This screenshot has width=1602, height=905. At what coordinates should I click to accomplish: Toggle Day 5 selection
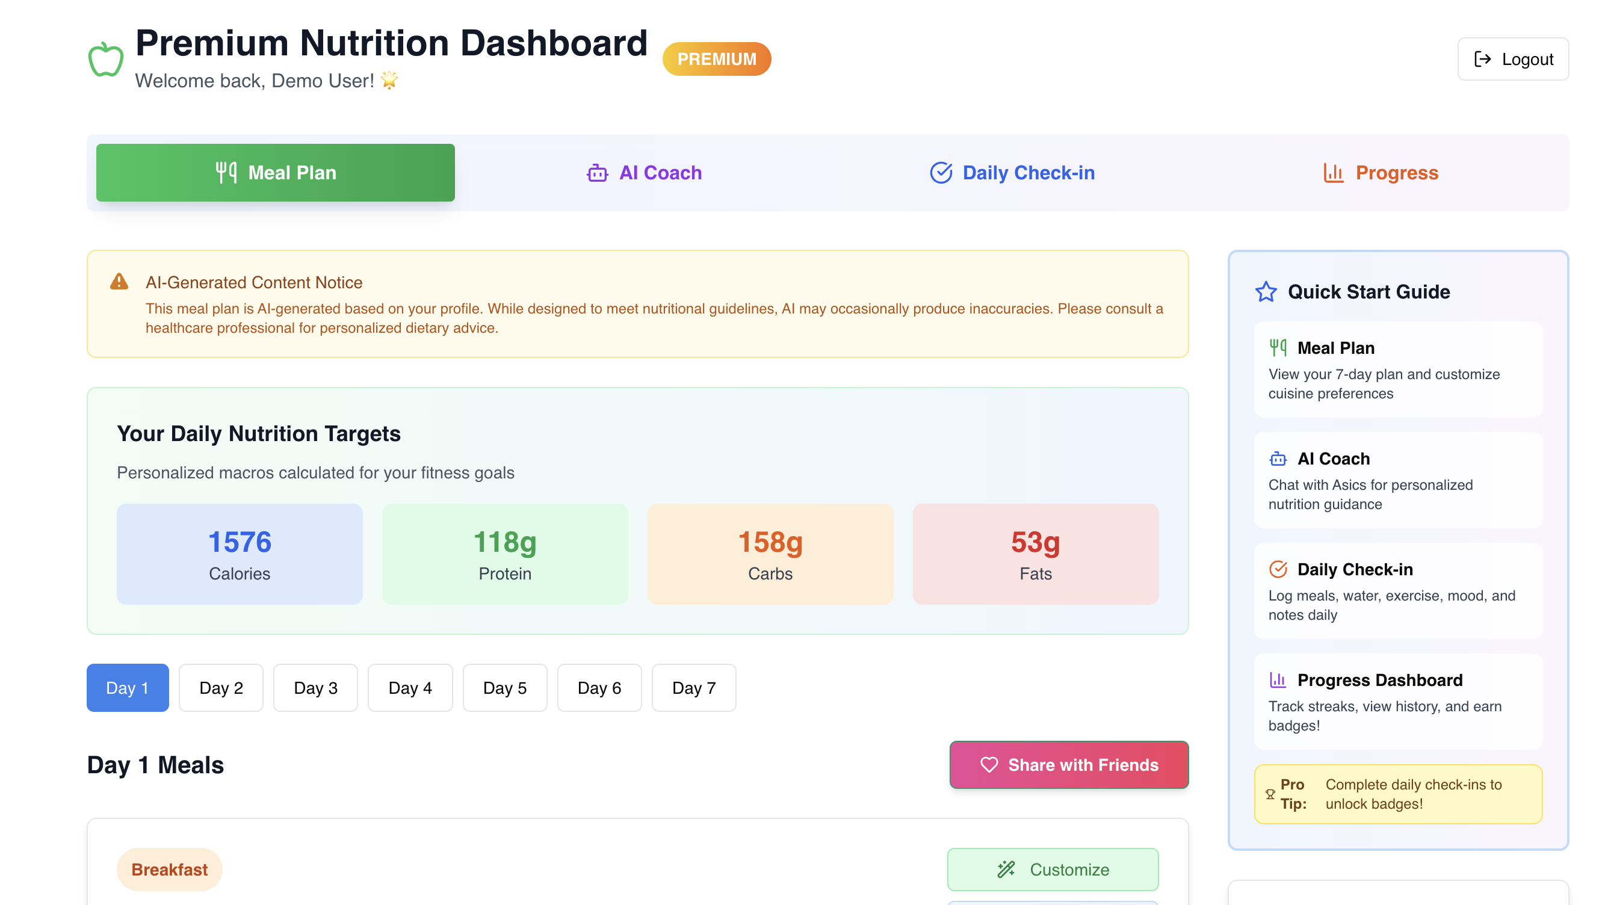click(504, 688)
